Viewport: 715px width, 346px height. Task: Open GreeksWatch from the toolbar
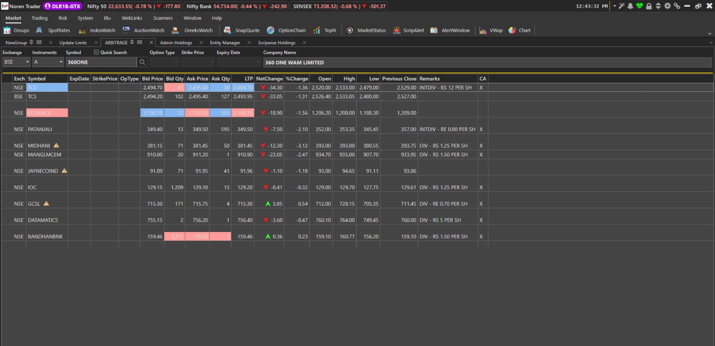coord(192,30)
